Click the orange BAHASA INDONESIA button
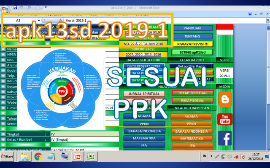The height and width of the screenshot is (168, 270). 192,131
